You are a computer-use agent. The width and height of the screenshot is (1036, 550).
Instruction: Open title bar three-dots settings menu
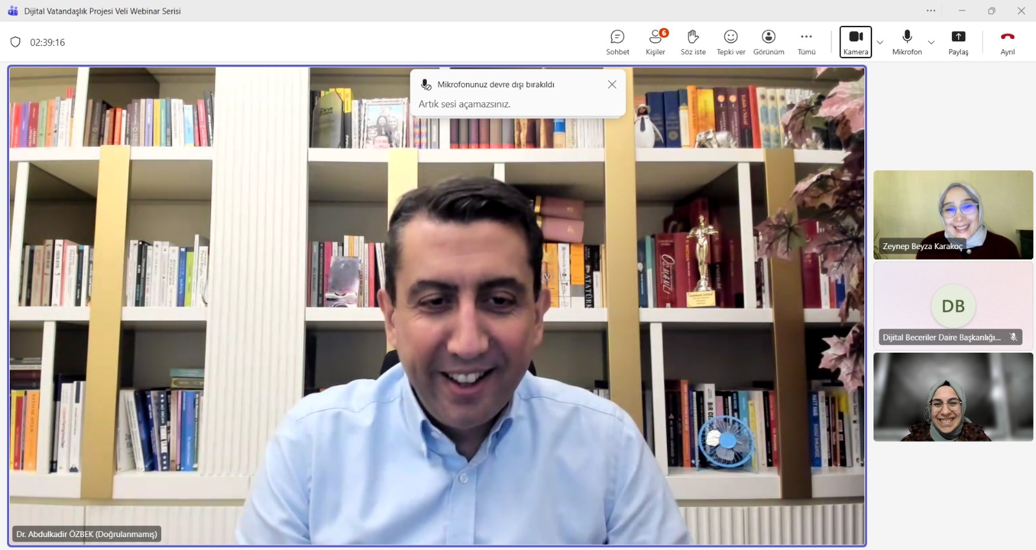point(930,11)
